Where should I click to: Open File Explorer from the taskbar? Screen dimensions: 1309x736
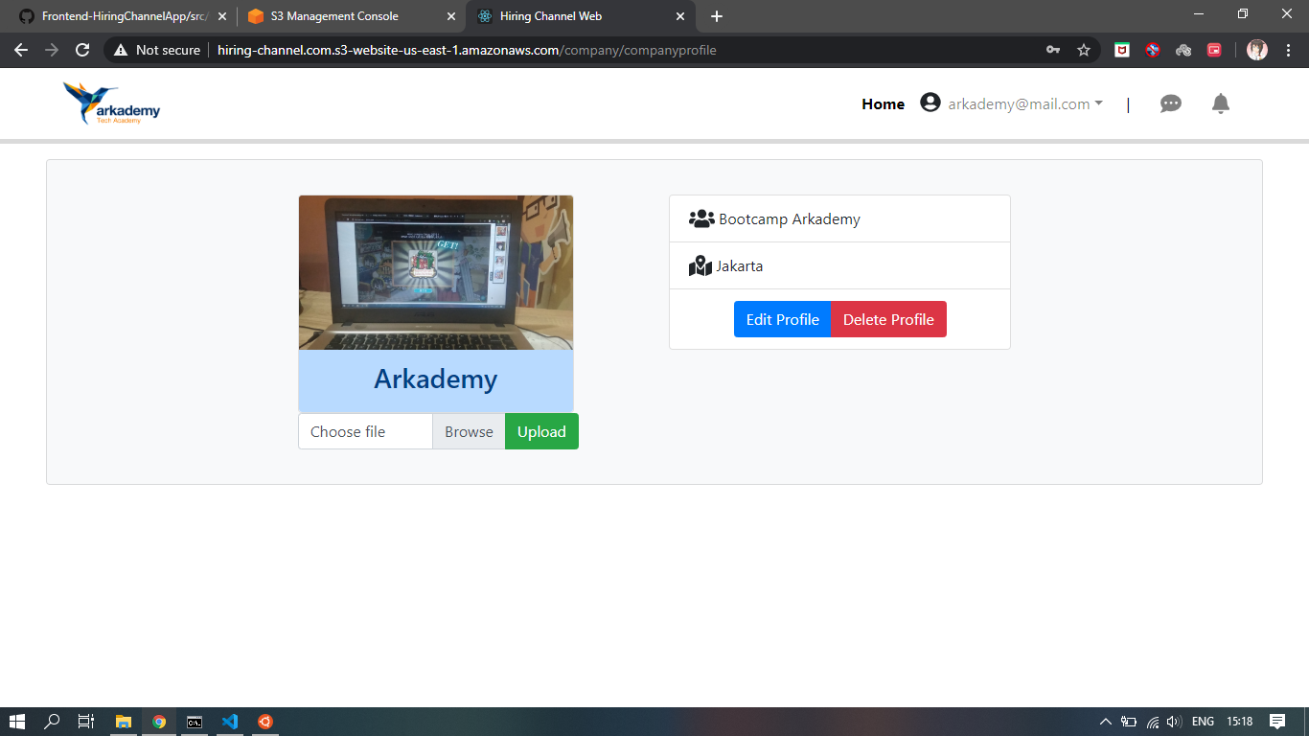click(123, 722)
